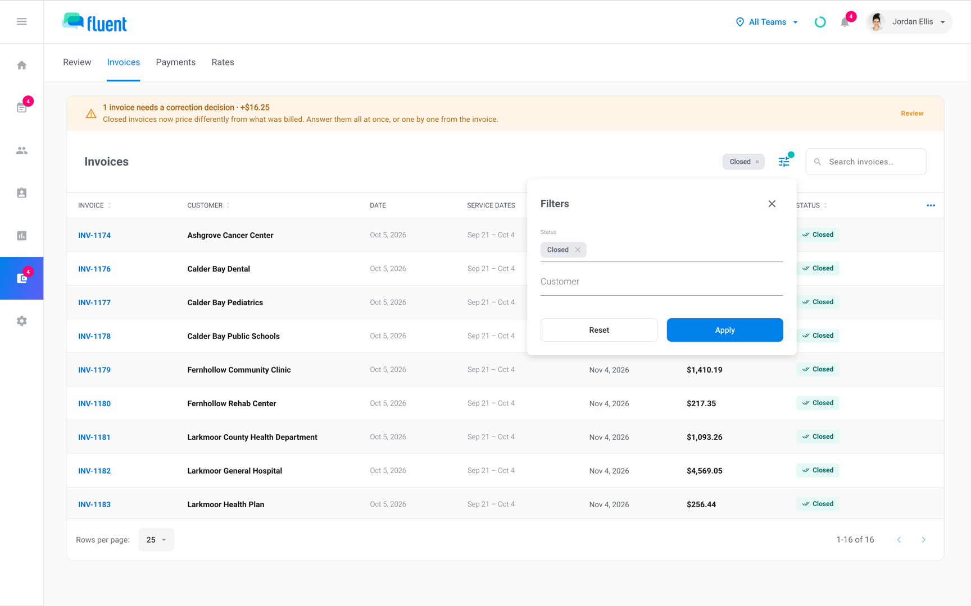971x606 pixels.
Task: Click the Review link in the banner
Action: pos(911,113)
